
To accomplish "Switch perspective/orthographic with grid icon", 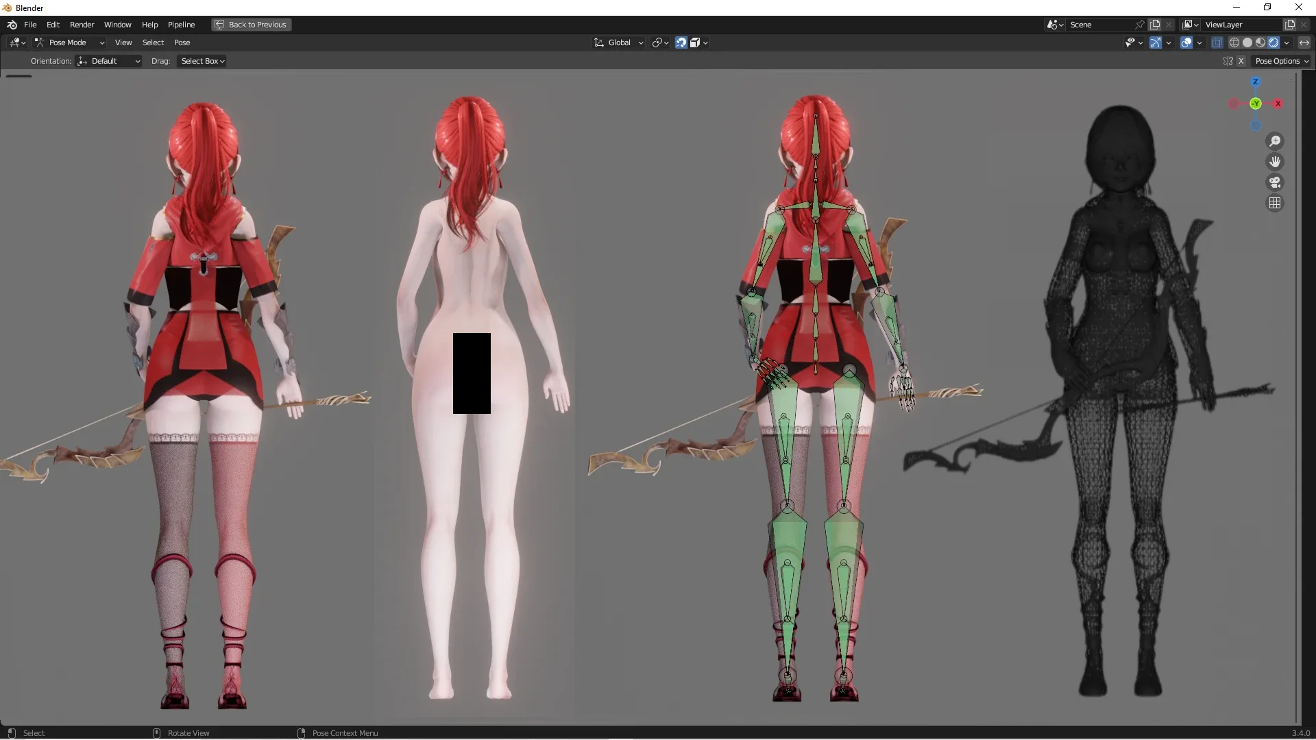I will 1274,203.
